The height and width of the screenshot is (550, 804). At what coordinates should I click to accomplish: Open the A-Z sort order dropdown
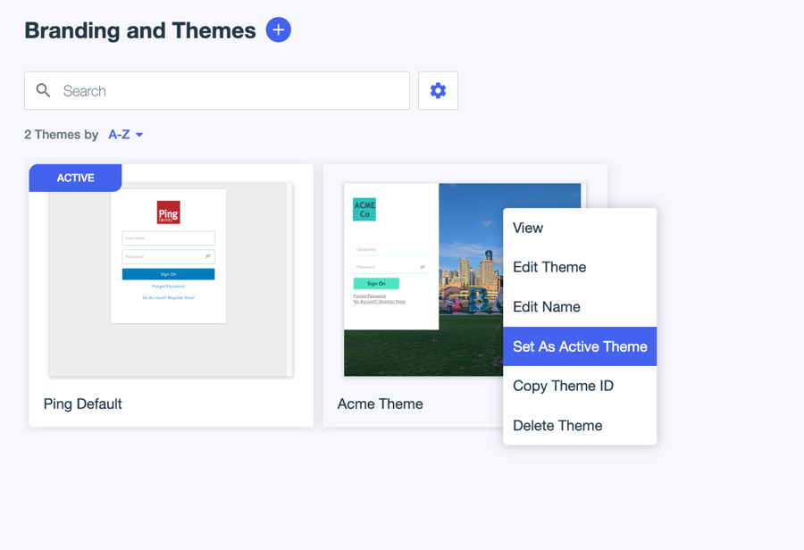[126, 135]
